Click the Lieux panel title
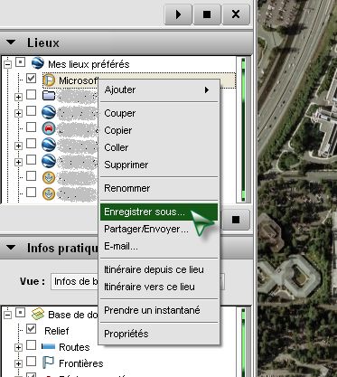Screen dimensions: 337x377 [43, 42]
